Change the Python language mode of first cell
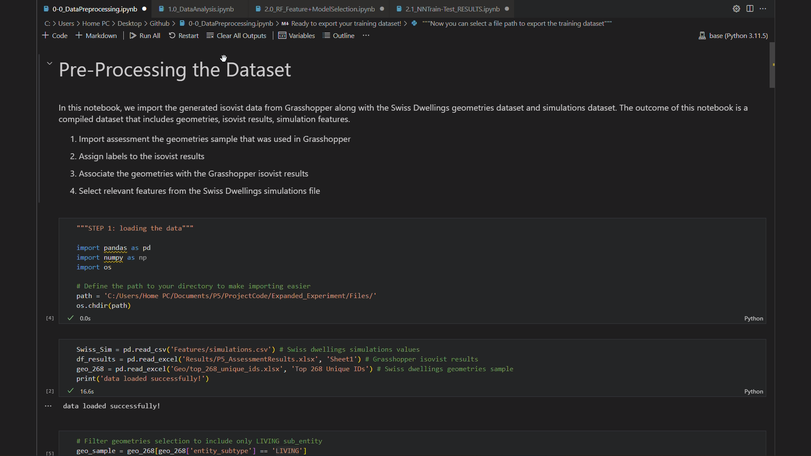 (753, 319)
